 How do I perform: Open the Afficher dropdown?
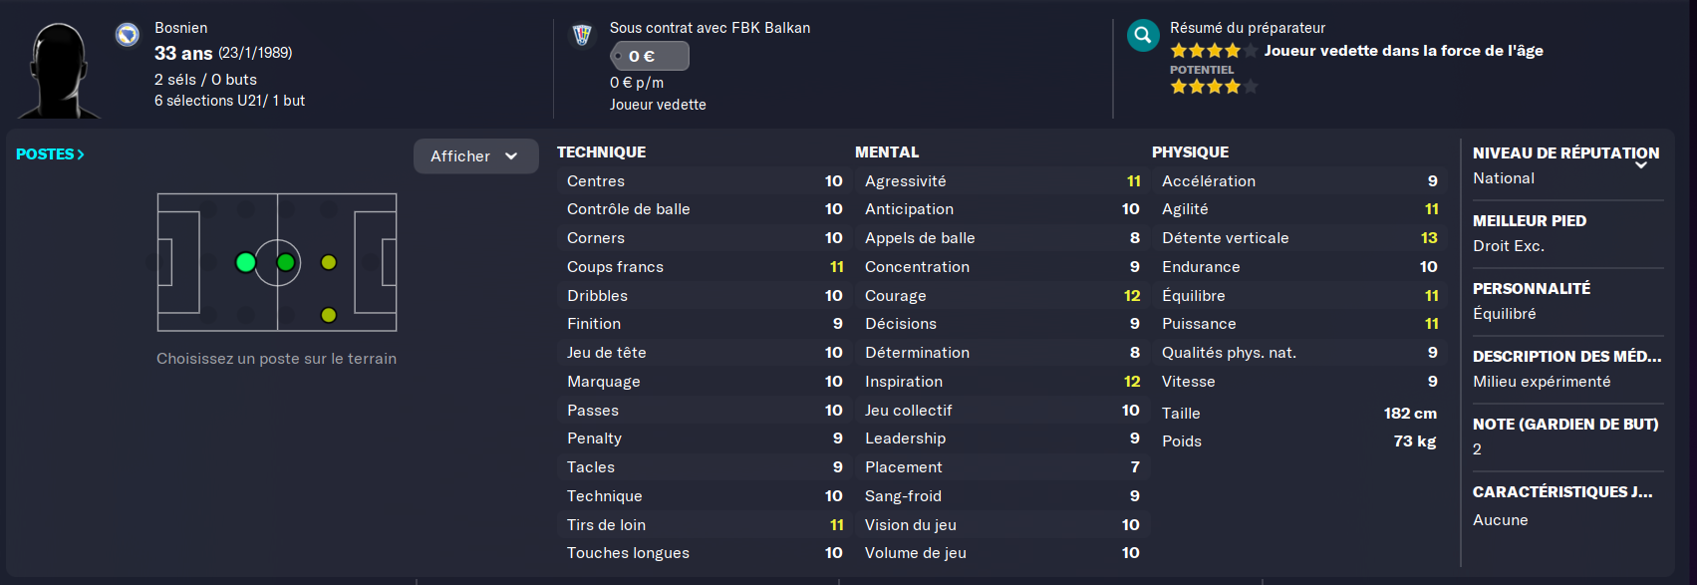coord(475,156)
